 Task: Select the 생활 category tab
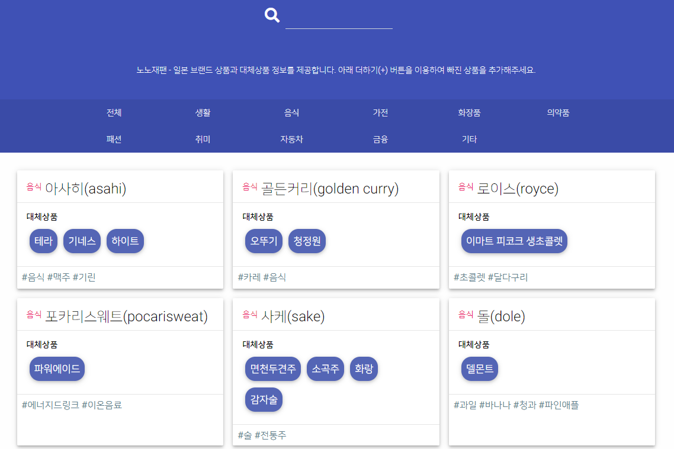(203, 112)
